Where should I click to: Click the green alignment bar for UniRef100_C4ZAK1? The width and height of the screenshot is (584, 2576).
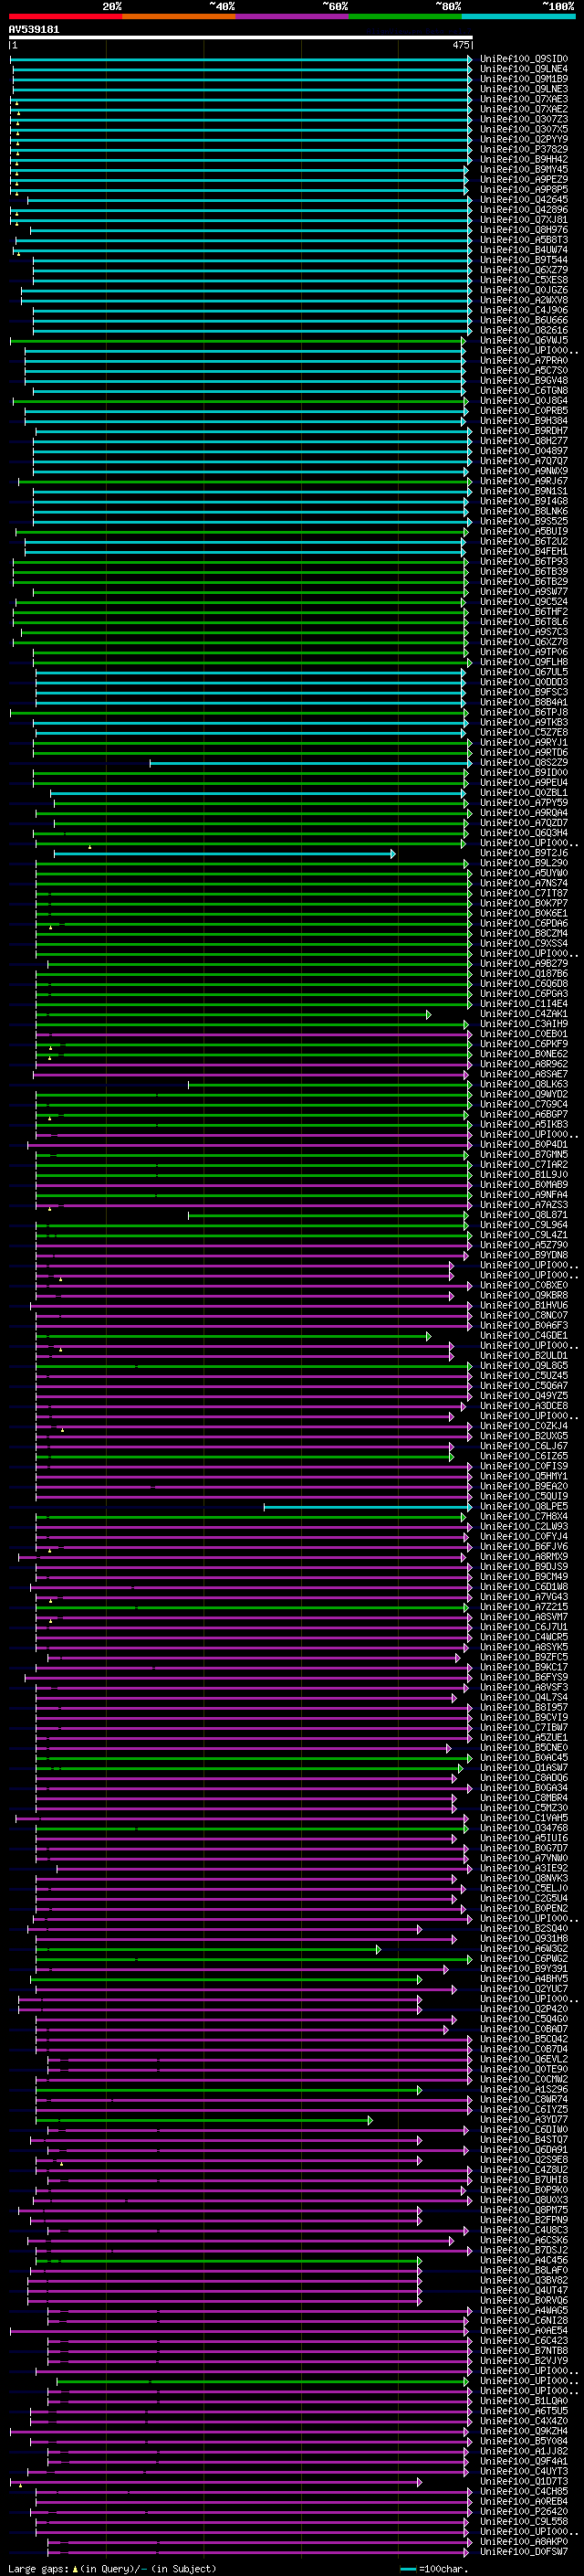[x=233, y=1014]
